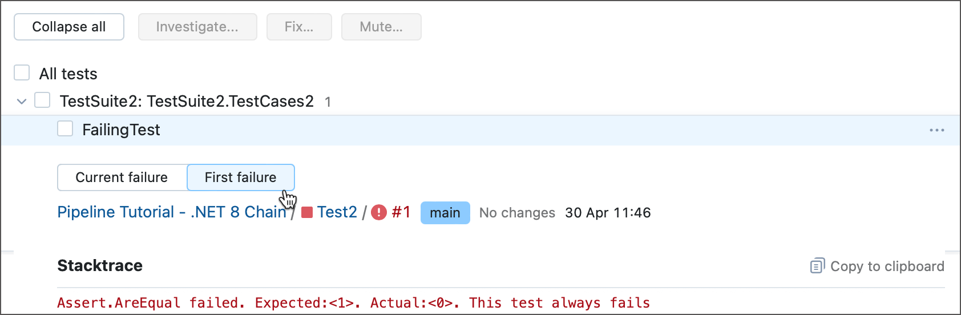This screenshot has height=315, width=961.
Task: Switch to the Current failure tab
Action: click(122, 177)
